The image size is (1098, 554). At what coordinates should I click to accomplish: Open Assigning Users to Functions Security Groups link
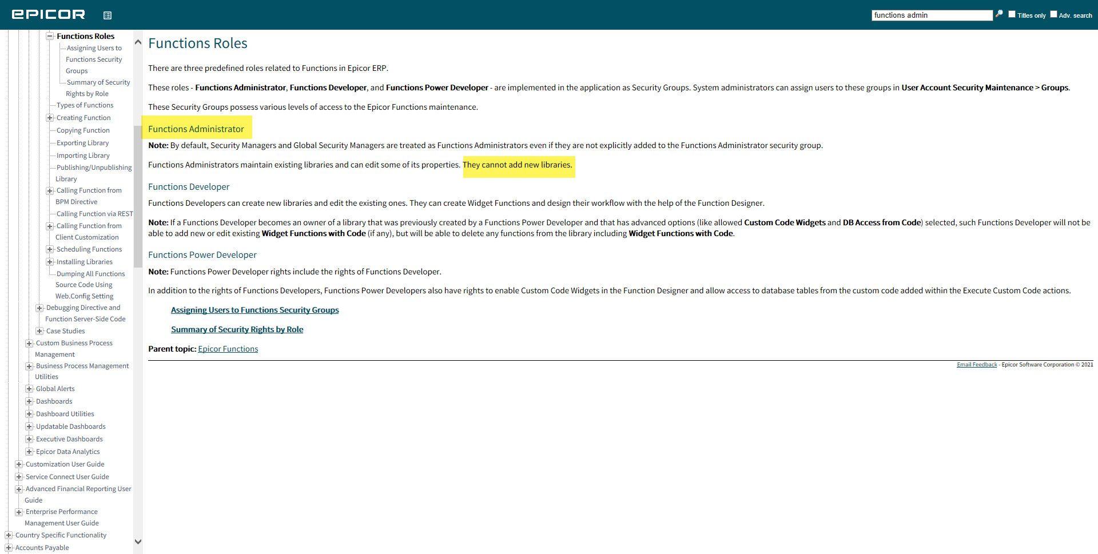pyautogui.click(x=254, y=310)
